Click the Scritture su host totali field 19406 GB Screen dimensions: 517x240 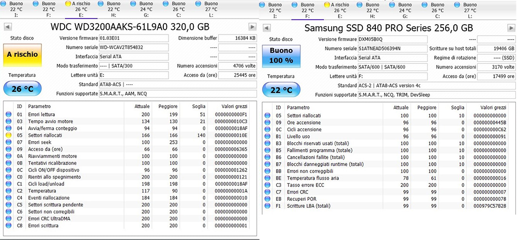point(496,48)
